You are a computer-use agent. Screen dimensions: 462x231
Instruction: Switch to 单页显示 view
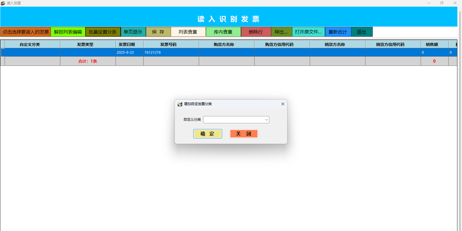coord(133,32)
